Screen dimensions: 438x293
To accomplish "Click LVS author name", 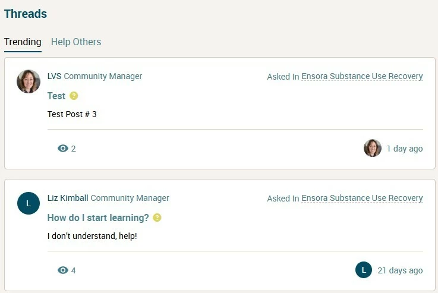I will tap(54, 76).
